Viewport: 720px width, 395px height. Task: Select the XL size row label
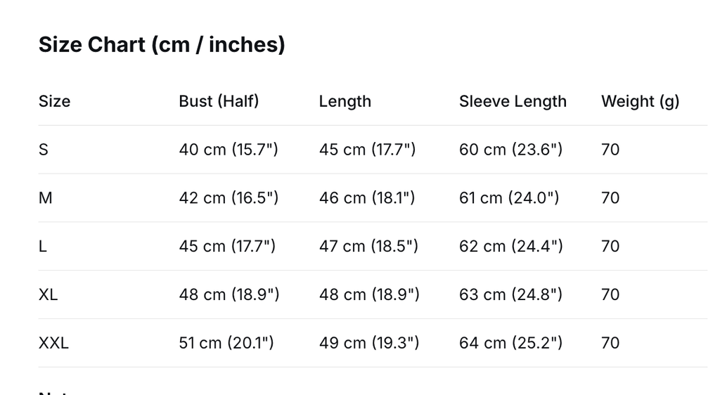tap(48, 294)
